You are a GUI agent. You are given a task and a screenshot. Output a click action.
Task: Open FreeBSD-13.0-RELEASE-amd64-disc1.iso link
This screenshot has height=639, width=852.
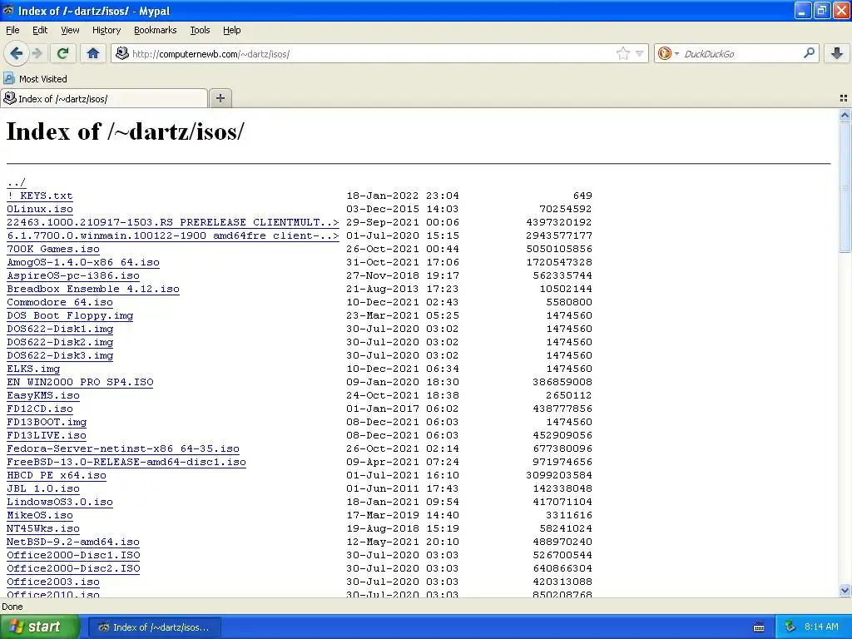pyautogui.click(x=126, y=462)
